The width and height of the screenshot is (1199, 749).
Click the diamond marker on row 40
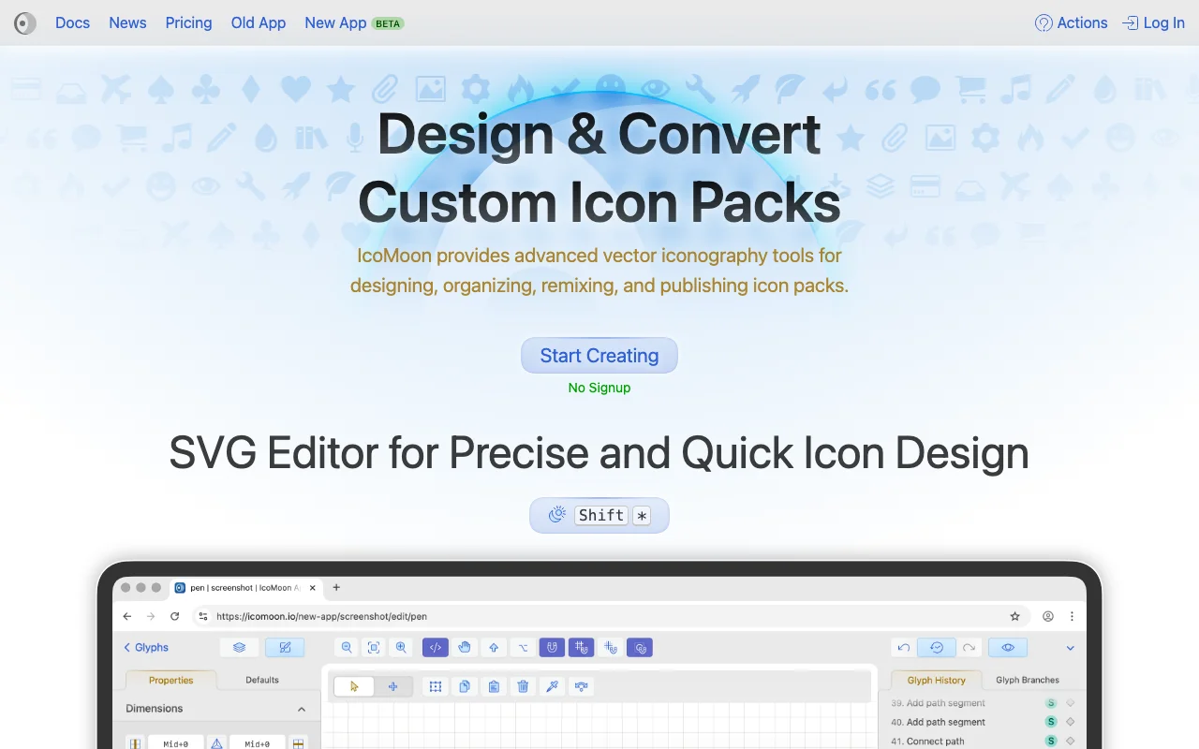click(x=1071, y=722)
